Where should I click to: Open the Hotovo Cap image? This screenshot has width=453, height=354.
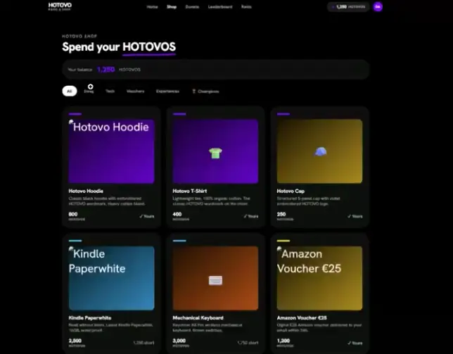click(x=319, y=151)
